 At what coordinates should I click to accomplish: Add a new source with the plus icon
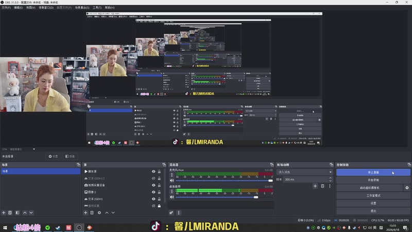[x=85, y=212]
